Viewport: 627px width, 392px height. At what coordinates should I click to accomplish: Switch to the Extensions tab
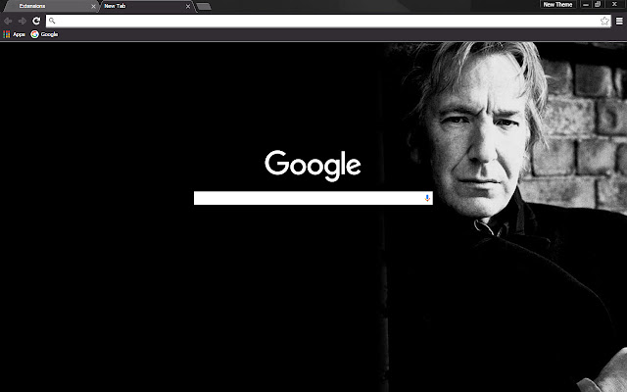pyautogui.click(x=51, y=6)
